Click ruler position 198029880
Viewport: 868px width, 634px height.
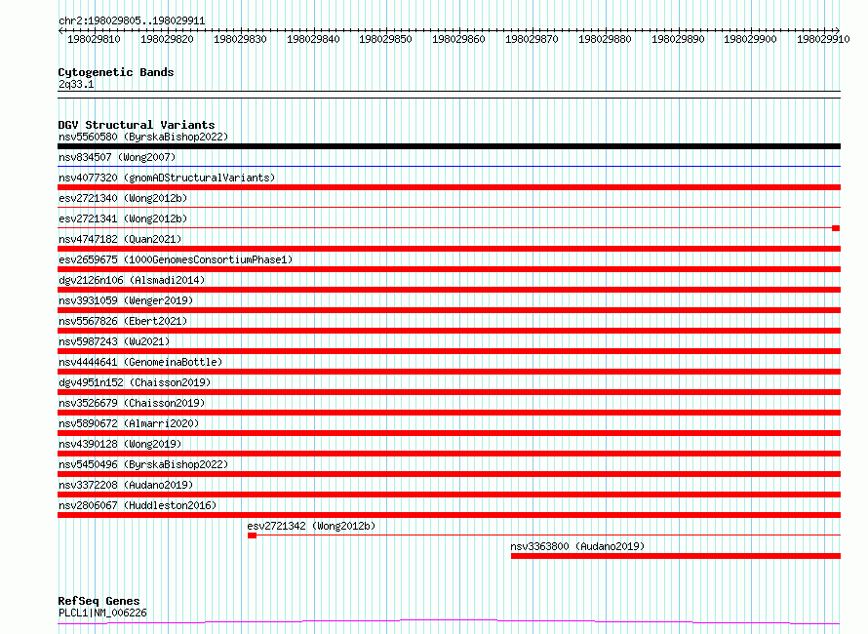click(x=605, y=39)
